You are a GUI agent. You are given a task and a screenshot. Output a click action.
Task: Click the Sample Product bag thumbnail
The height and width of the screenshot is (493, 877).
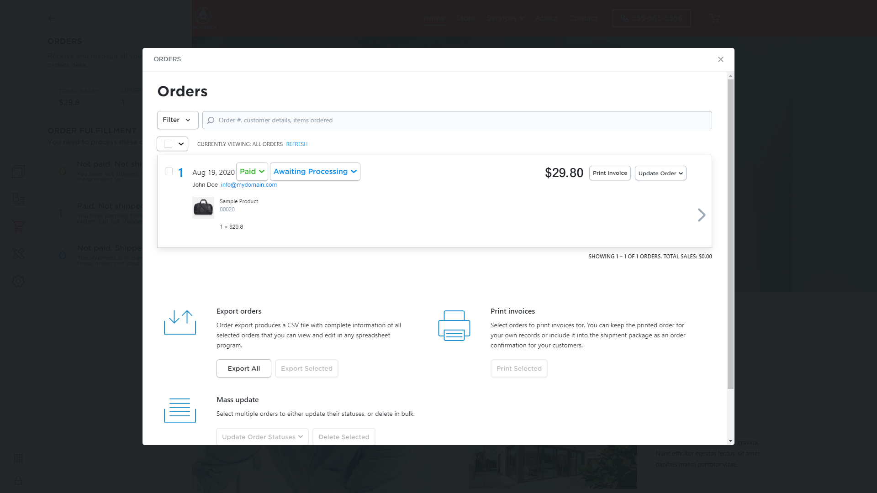(203, 208)
